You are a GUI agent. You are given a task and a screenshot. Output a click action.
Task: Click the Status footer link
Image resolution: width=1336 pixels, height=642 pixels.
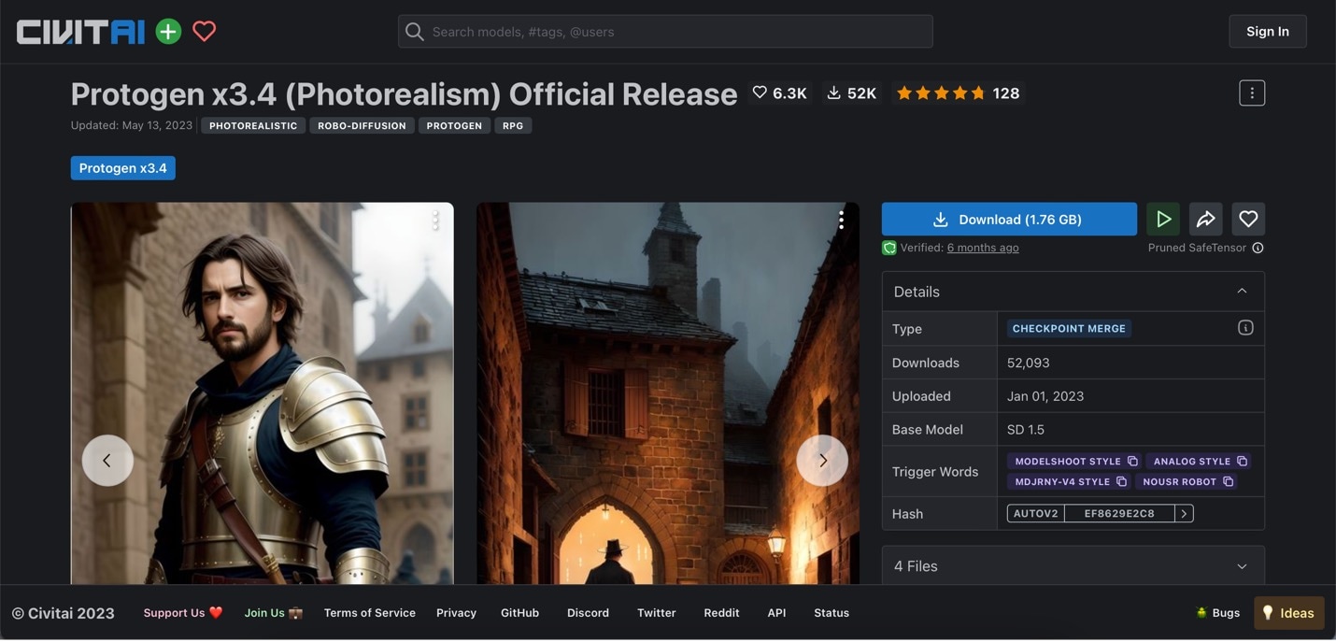(831, 613)
